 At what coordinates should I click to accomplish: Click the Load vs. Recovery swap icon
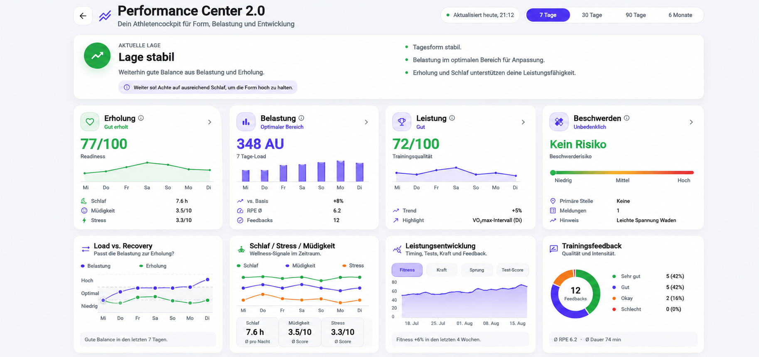[86, 249]
